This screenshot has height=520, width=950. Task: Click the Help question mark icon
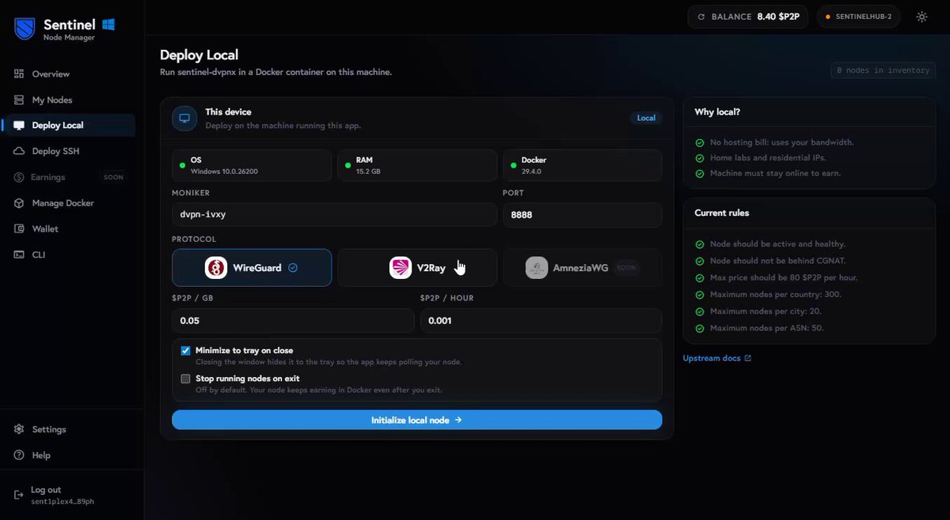19,455
